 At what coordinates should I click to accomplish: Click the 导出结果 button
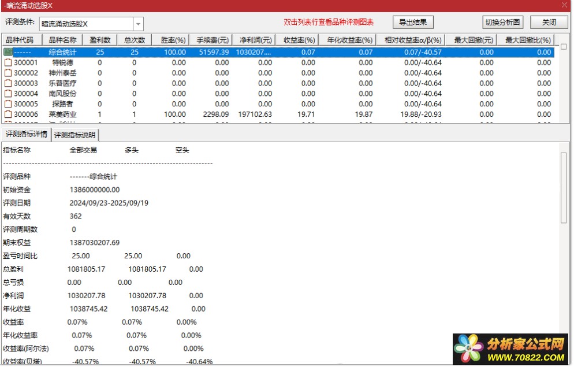click(413, 23)
